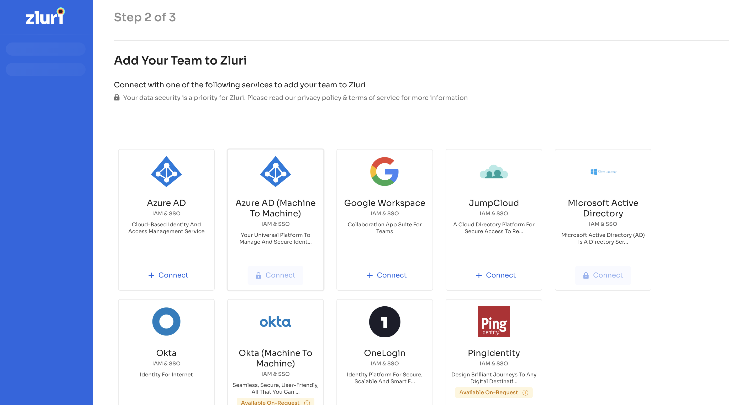Image resolution: width=749 pixels, height=405 pixels.
Task: Click info icon beside PingIdentity Available On-Request
Action: coord(525,392)
